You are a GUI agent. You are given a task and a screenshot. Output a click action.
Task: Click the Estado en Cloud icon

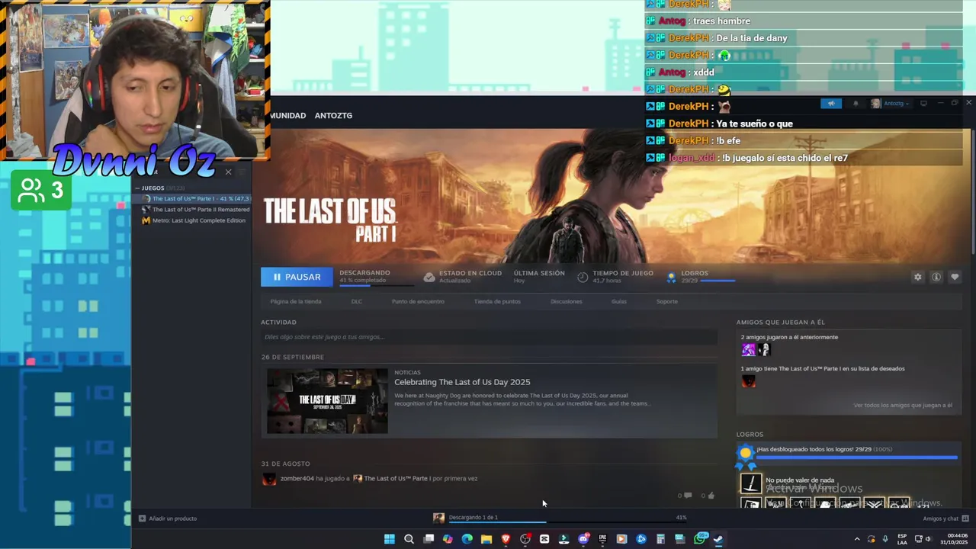429,277
